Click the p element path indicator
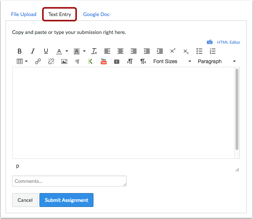 18,166
